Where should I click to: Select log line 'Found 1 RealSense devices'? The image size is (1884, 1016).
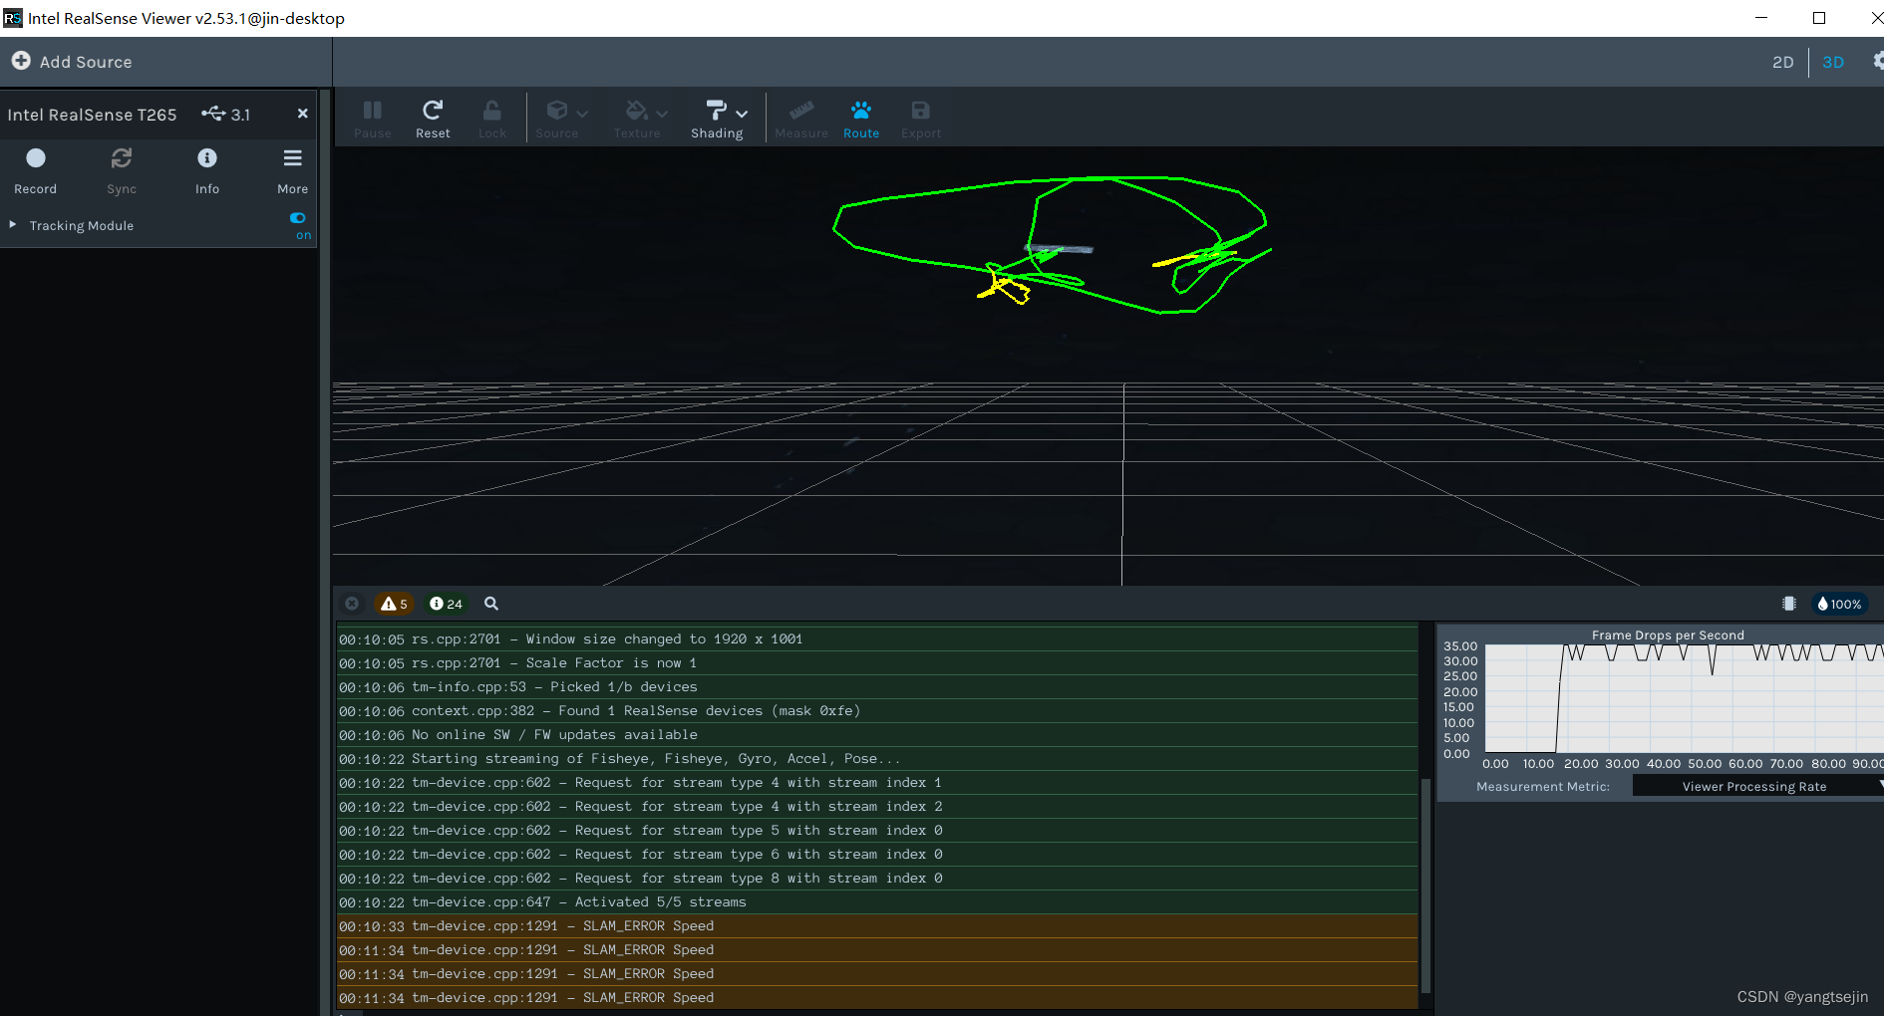tap(877, 711)
